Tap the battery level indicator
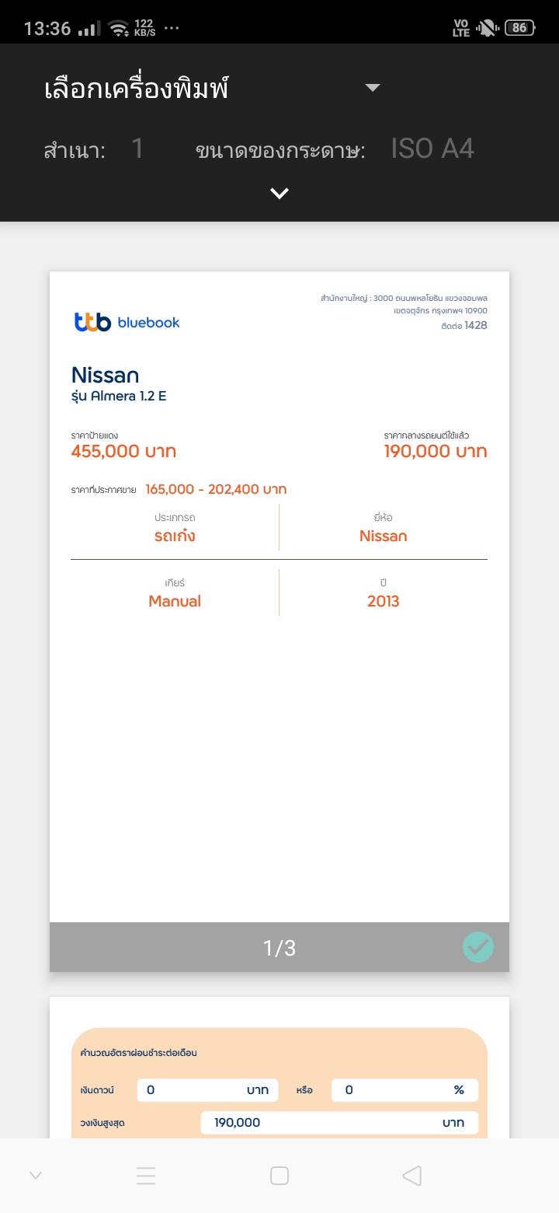This screenshot has height=1213, width=559. [x=519, y=28]
